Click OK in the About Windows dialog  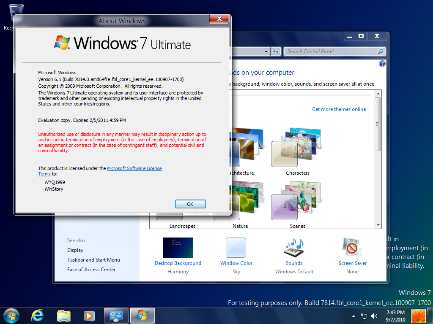point(190,204)
